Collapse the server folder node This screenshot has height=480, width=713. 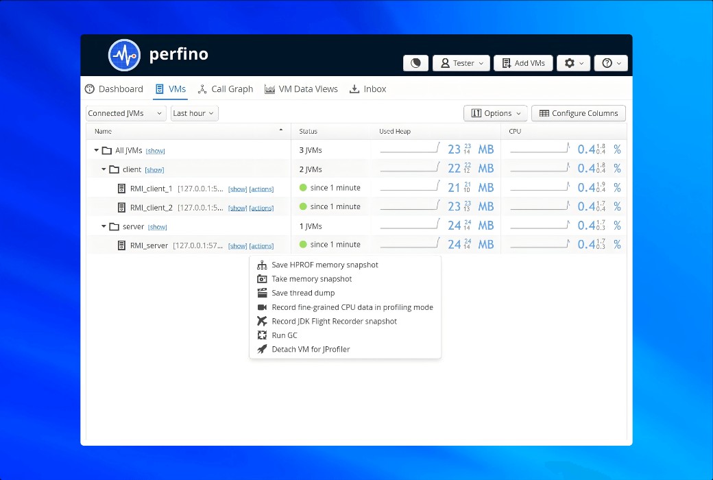104,226
